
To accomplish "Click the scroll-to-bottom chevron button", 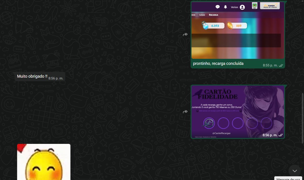I will tap(295, 171).
